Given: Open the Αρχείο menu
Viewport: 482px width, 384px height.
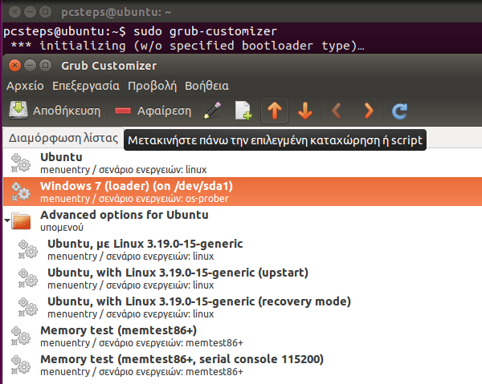Looking at the screenshot, I should click(x=25, y=86).
